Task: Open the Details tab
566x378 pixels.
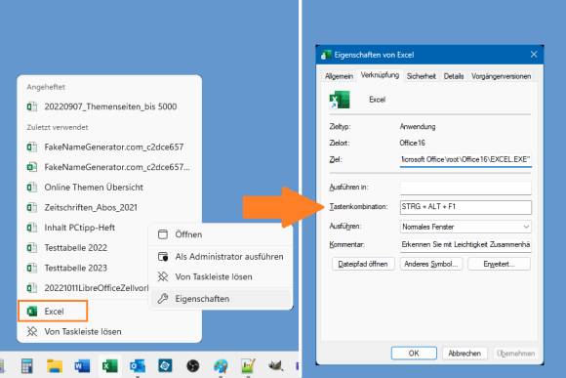Action: (454, 76)
